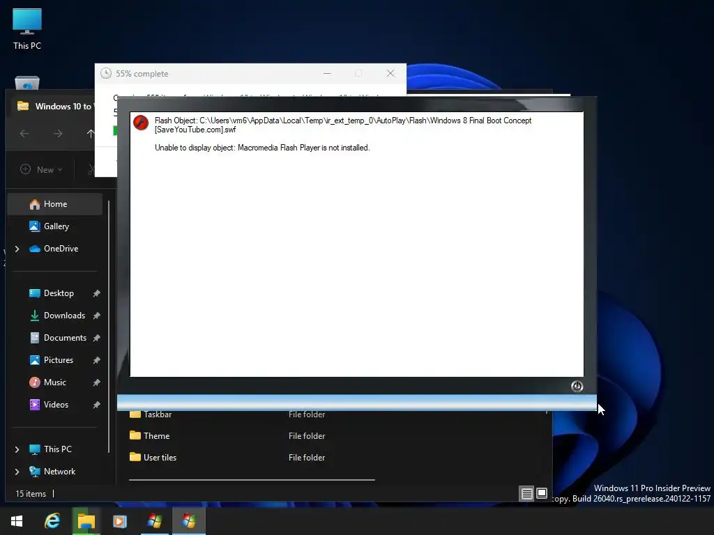
Task: Click the red Flash object icon
Action: 141,123
